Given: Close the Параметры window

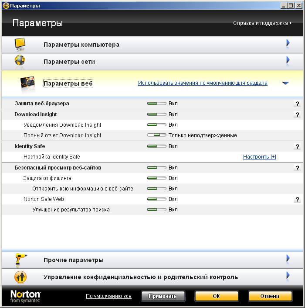Looking at the screenshot, I should pos(299,6).
